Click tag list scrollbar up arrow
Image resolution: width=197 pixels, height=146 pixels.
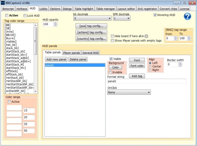35,25
